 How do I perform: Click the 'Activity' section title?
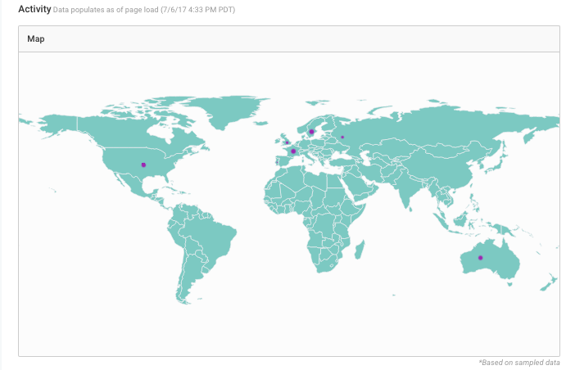click(x=34, y=9)
